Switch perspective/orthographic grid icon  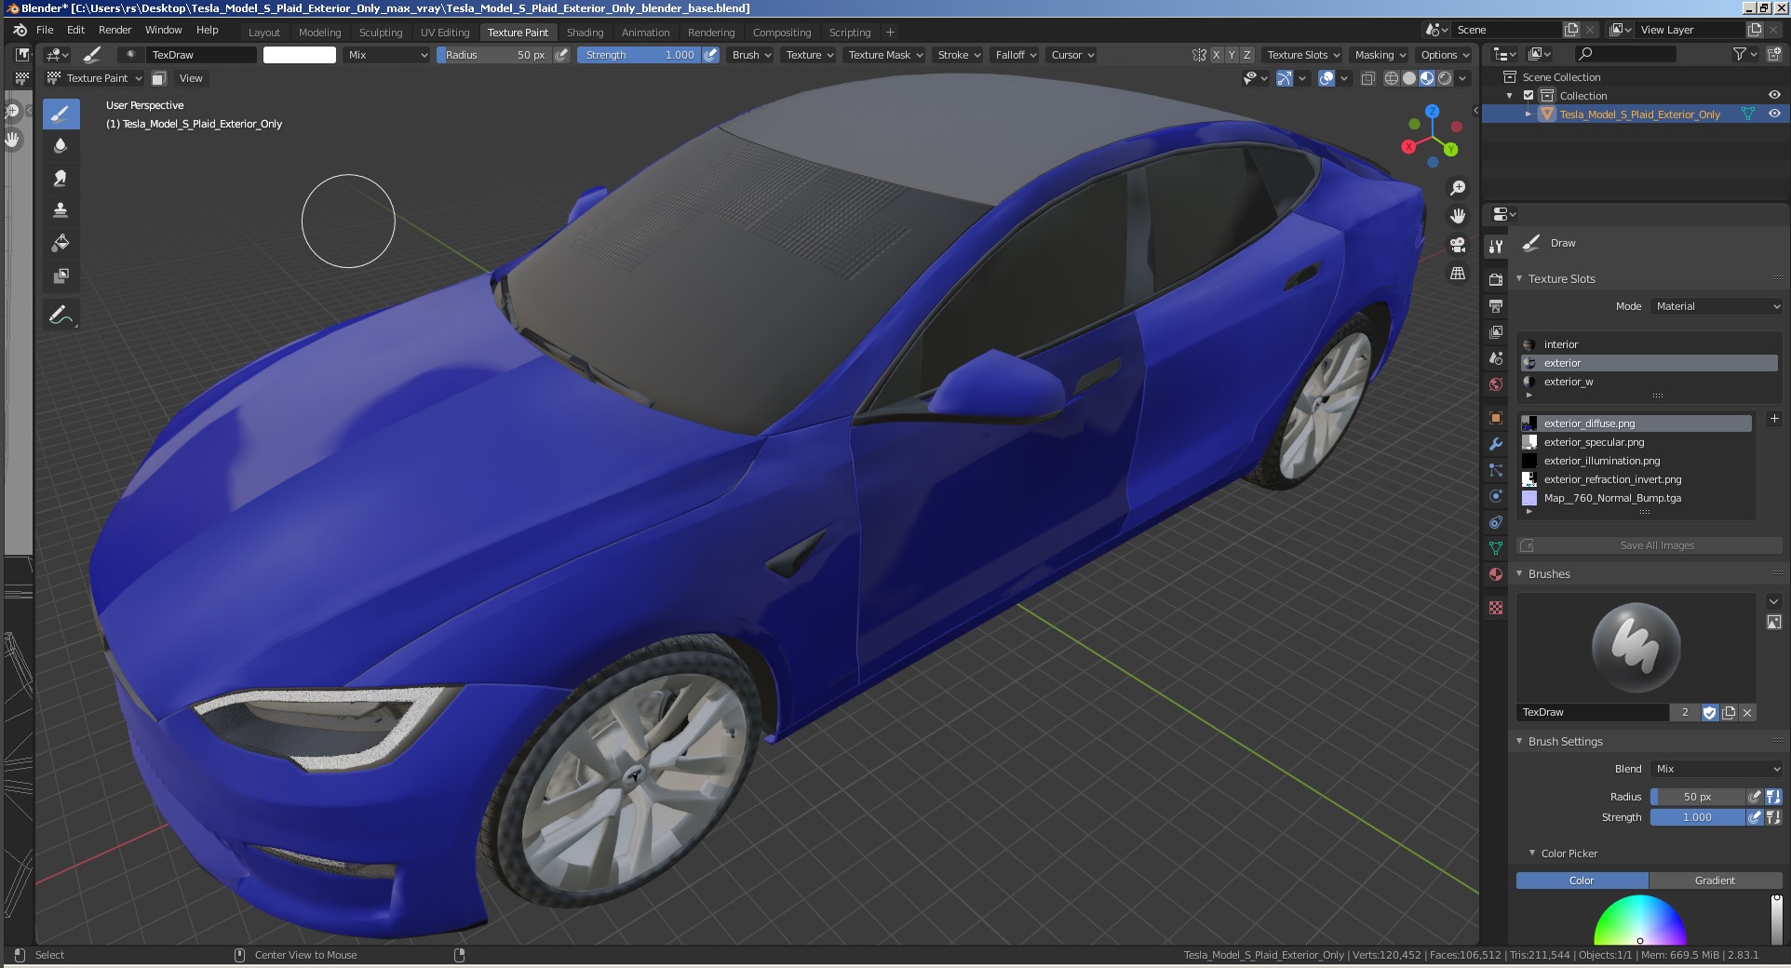(x=1458, y=274)
